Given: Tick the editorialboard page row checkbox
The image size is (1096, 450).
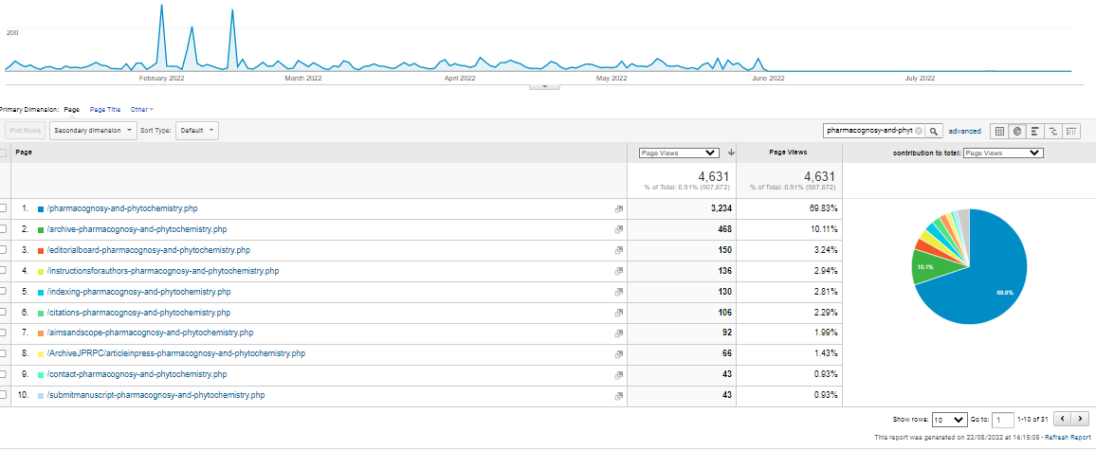Looking at the screenshot, I should point(3,250).
